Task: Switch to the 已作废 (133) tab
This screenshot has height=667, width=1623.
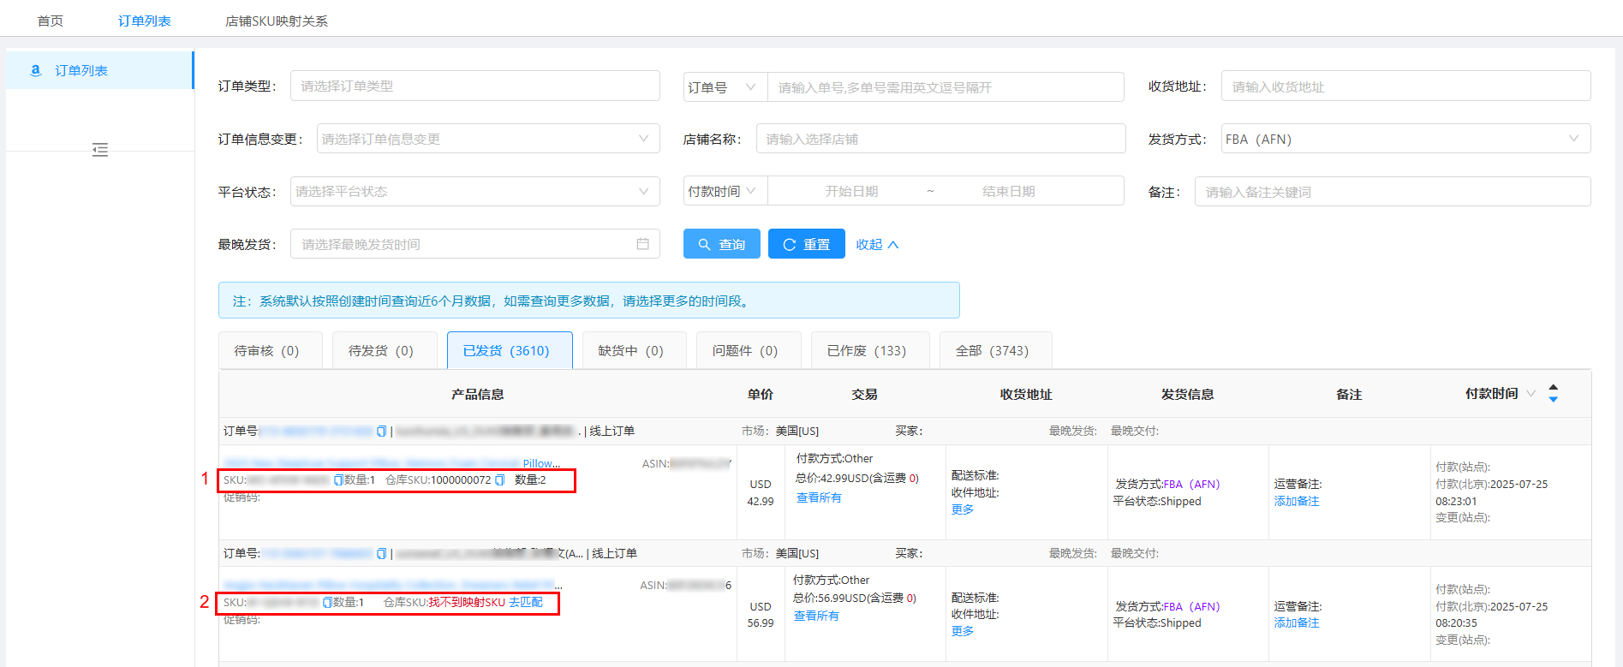Action: (x=869, y=351)
